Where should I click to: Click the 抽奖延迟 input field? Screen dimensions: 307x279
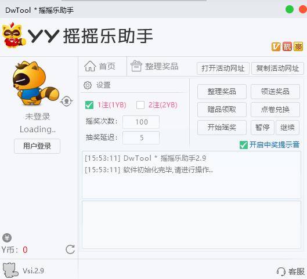(141, 137)
